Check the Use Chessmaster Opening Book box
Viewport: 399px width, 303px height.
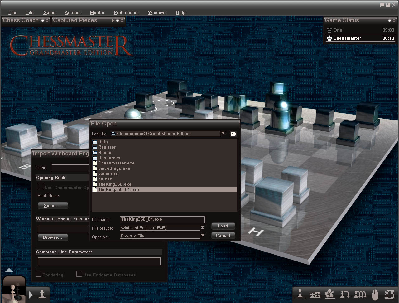coord(41,187)
